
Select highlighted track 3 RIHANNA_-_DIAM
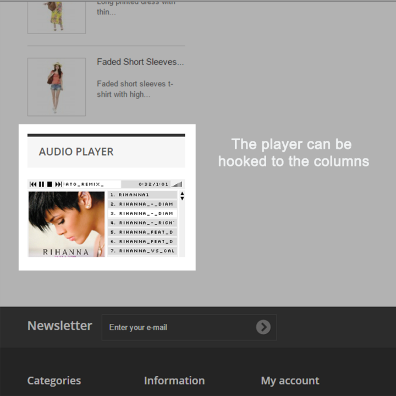[142, 213]
